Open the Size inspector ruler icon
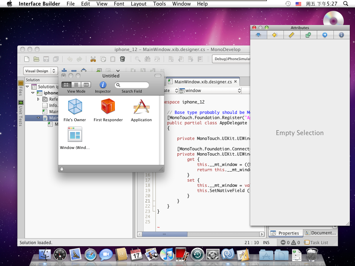 291,35
